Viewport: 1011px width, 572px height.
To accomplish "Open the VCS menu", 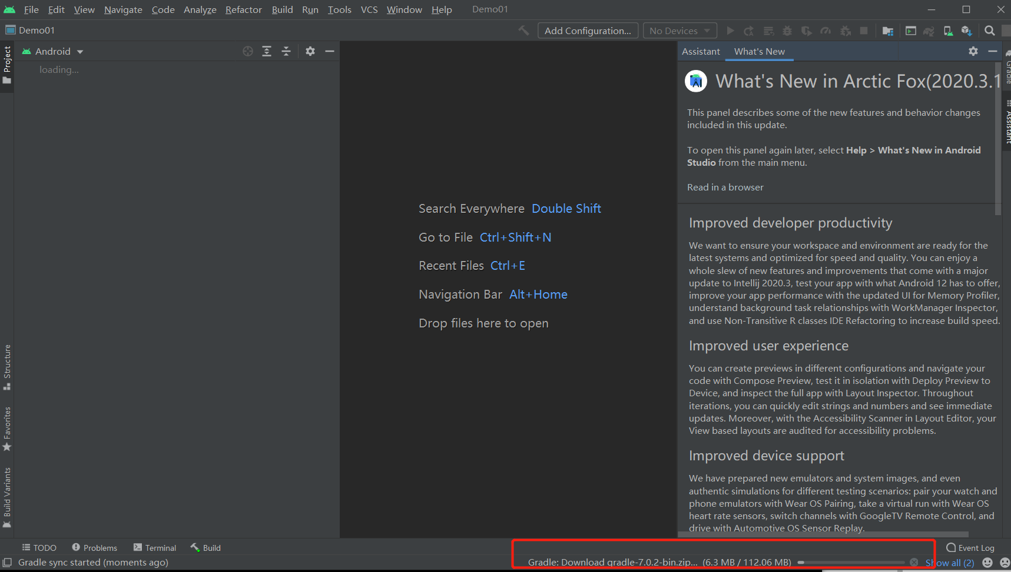I will tap(369, 9).
